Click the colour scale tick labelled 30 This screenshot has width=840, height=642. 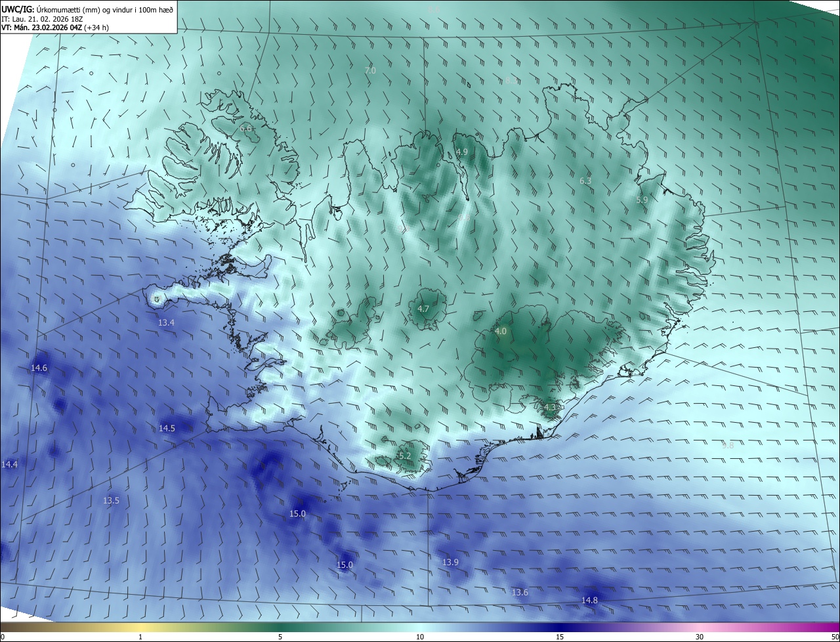point(700,637)
